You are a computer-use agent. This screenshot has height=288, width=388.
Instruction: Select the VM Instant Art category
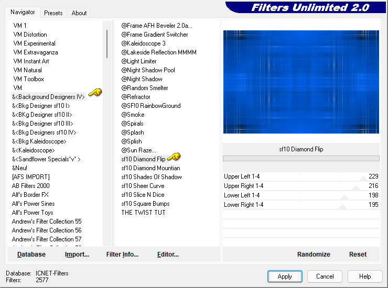[31, 61]
